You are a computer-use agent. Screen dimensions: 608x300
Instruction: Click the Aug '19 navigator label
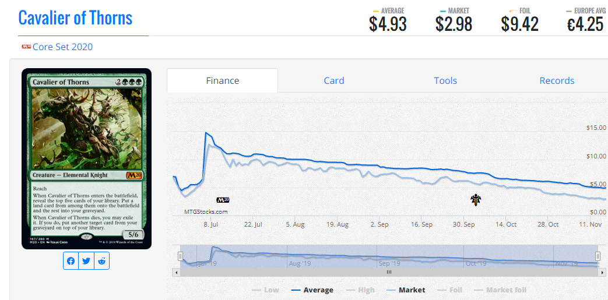300,263
